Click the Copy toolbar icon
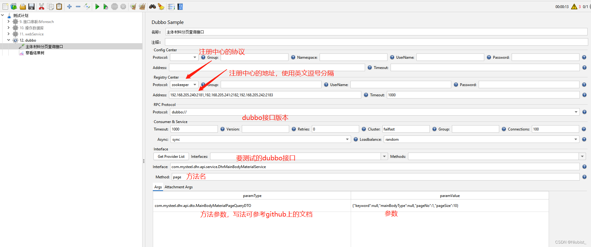 click(x=50, y=7)
